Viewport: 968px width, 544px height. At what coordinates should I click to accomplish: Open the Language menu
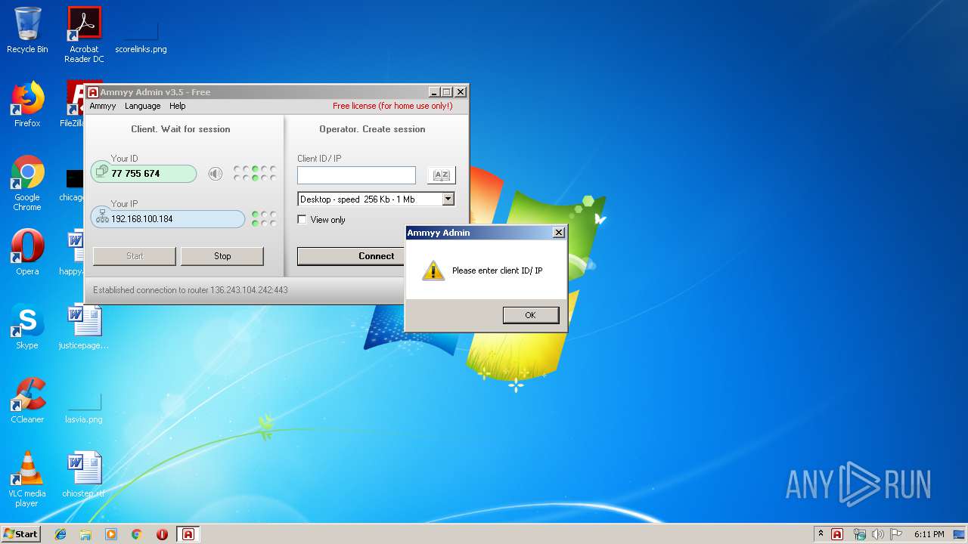tap(142, 106)
